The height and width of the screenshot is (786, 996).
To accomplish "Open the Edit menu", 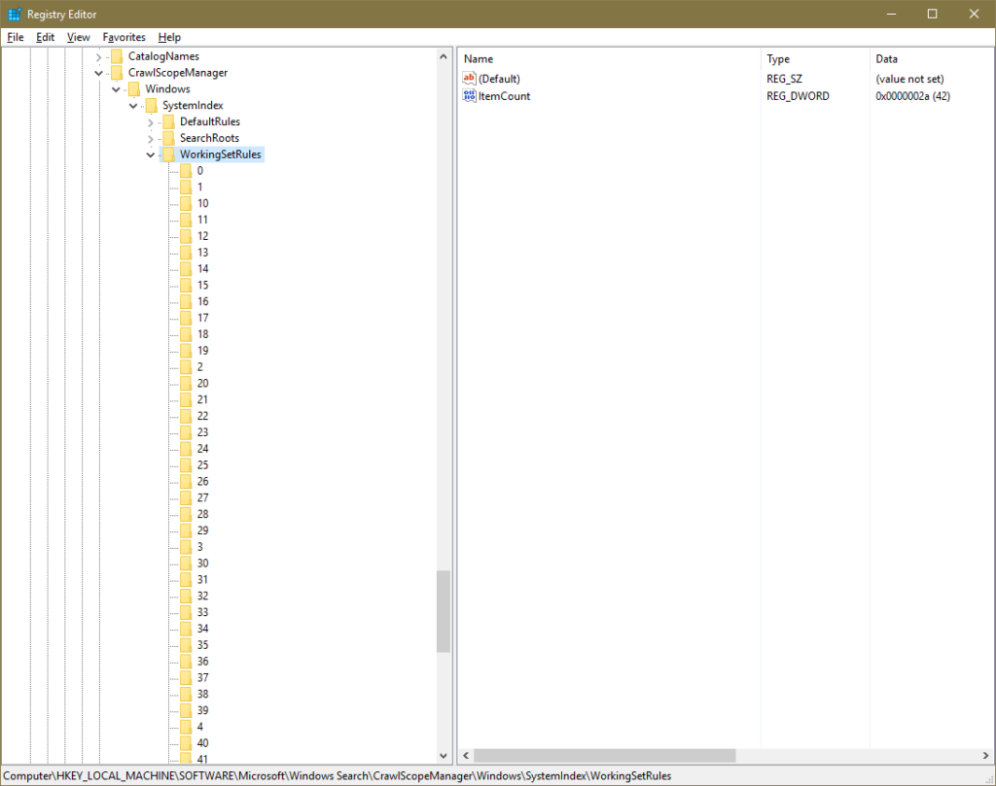I will click(45, 37).
